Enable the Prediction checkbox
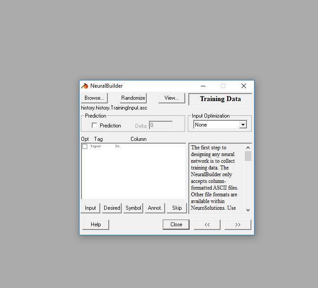 click(94, 125)
